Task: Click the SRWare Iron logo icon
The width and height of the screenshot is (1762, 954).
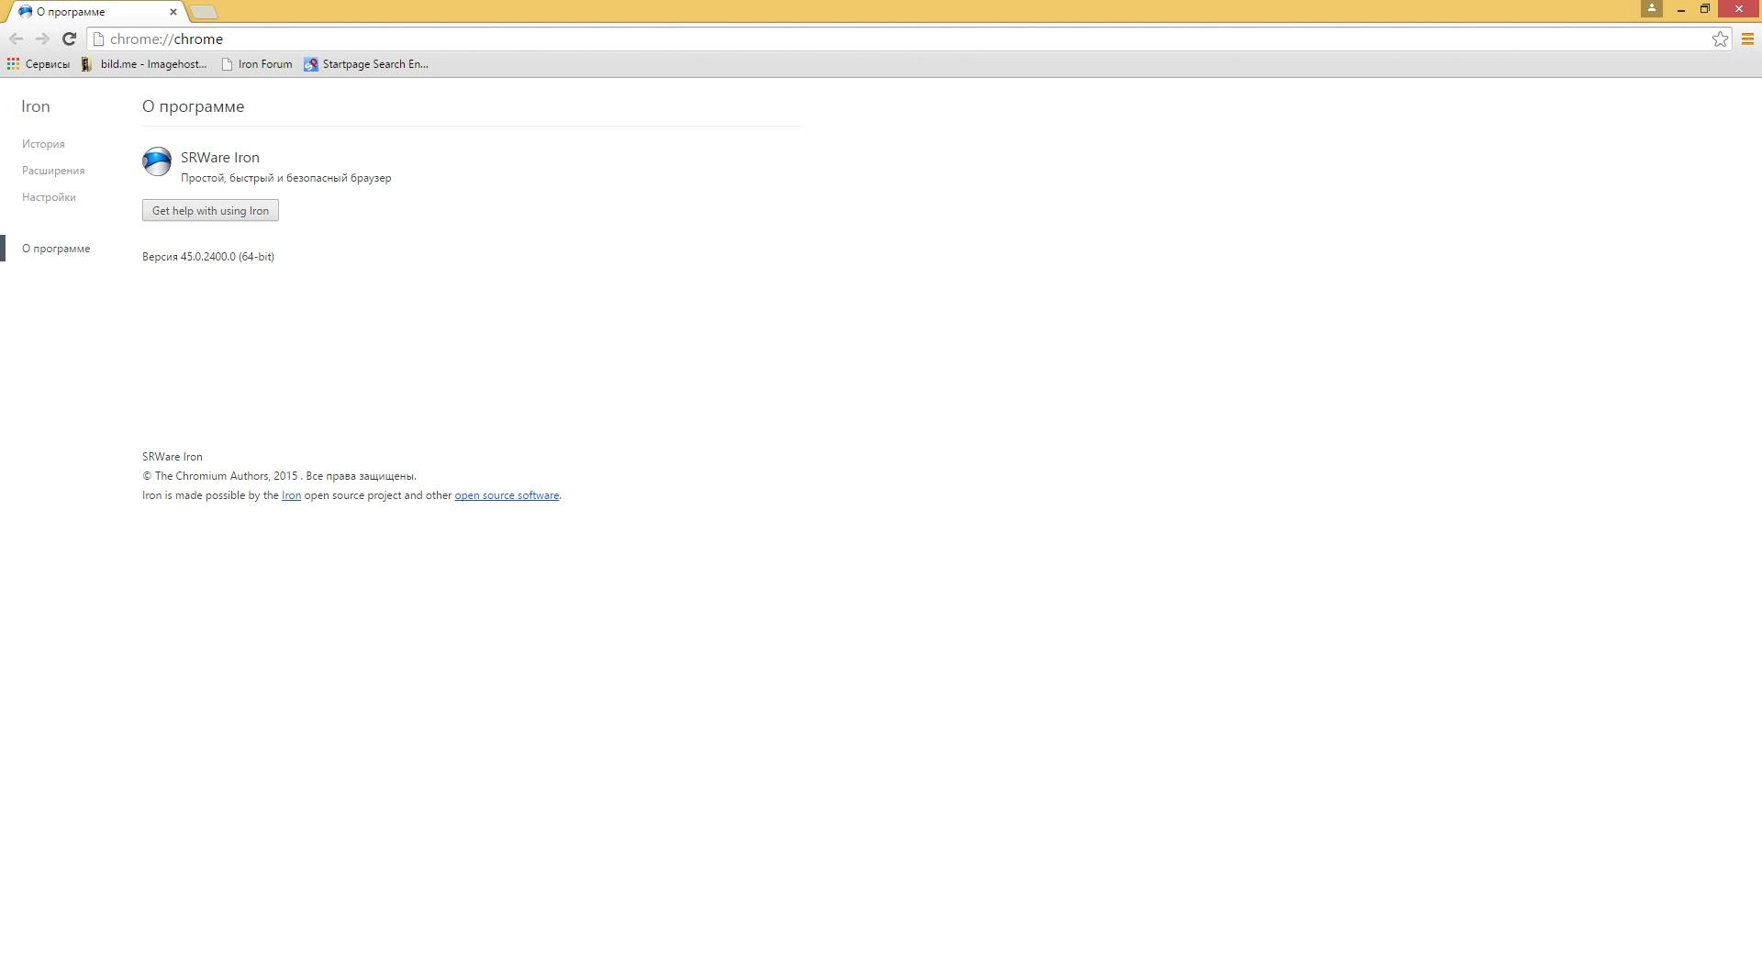Action: pos(157,161)
